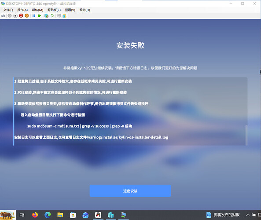Click the kylin-os-installer-detail.log path line
The image size is (261, 220).
coord(91,137)
